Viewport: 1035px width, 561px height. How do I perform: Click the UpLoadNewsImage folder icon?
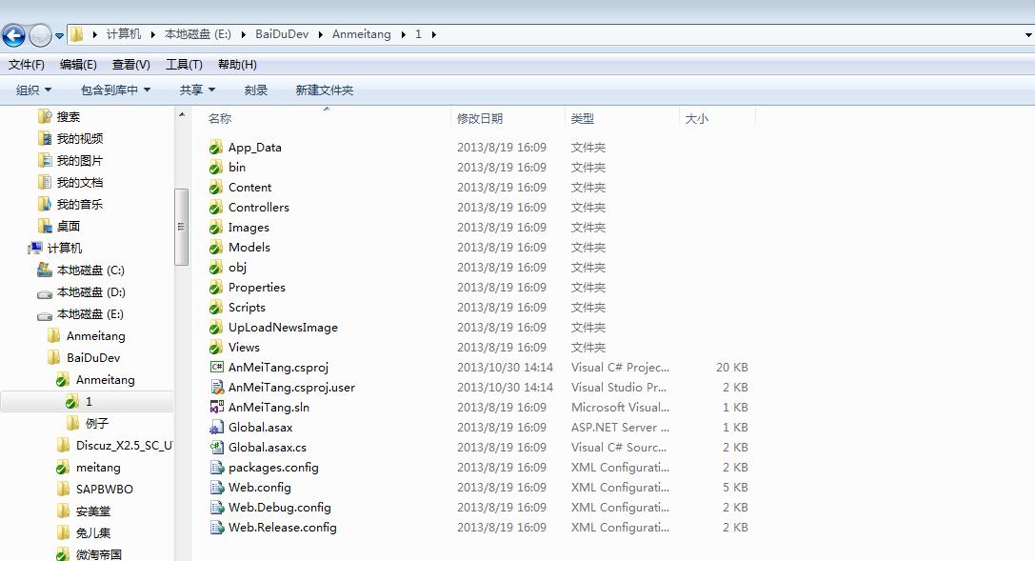[x=216, y=328]
